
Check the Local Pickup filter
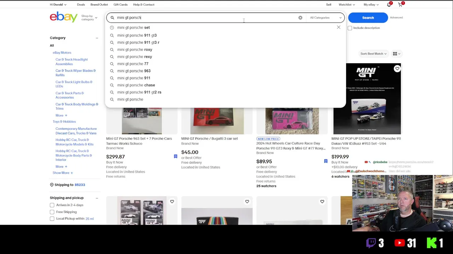[x=52, y=218]
